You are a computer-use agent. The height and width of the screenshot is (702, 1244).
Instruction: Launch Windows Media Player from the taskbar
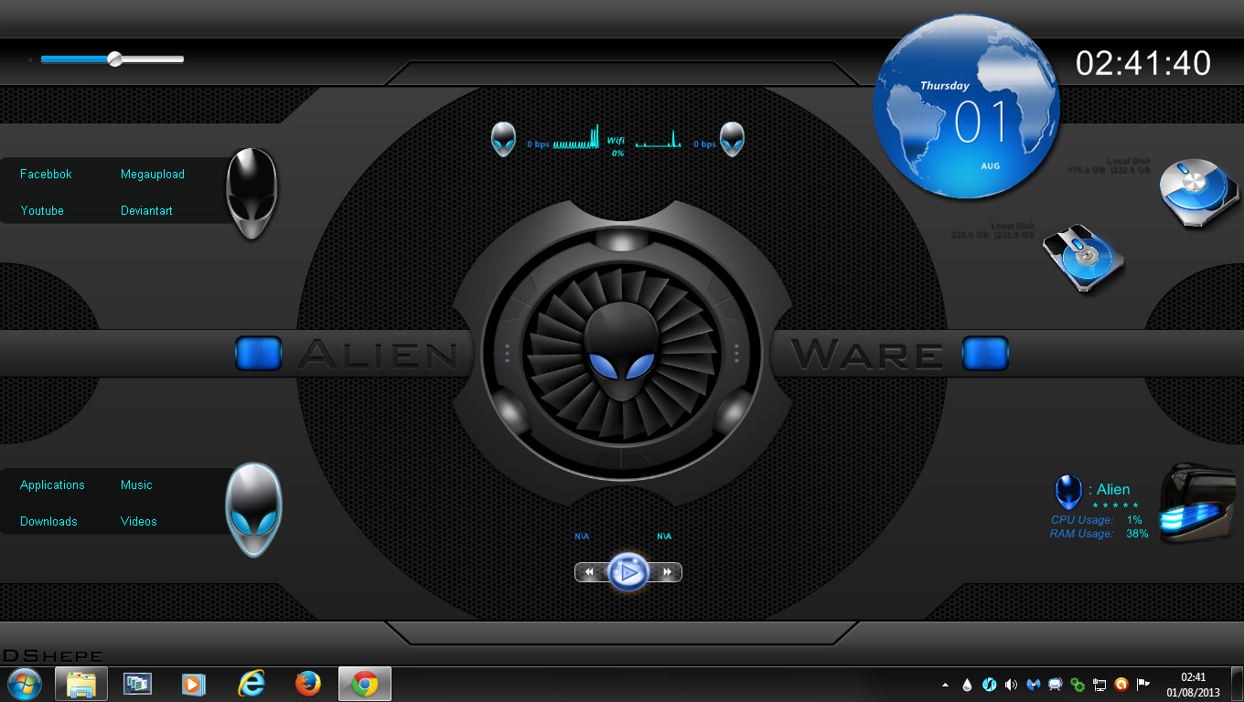click(x=194, y=684)
